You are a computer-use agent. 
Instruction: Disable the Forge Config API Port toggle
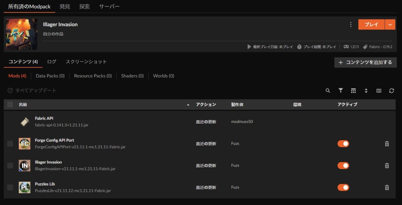pos(343,143)
